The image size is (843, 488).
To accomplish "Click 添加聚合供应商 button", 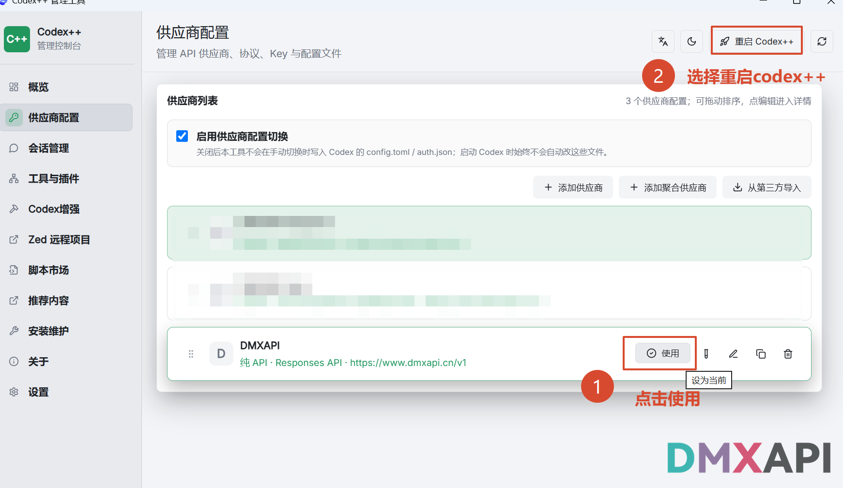I will point(668,187).
